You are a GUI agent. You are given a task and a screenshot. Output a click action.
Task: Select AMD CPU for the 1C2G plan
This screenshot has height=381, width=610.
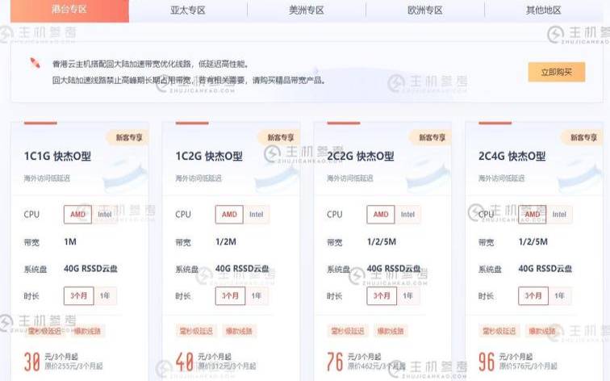229,215
